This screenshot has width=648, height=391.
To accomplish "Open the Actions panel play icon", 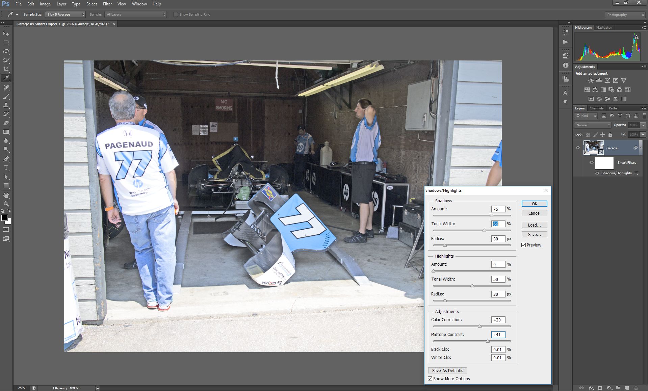I will coord(566,42).
